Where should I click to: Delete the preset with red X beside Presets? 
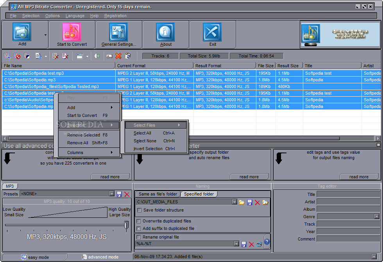127,194
